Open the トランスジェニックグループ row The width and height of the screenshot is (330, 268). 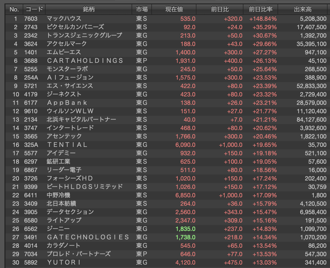pyautogui.click(x=168, y=35)
